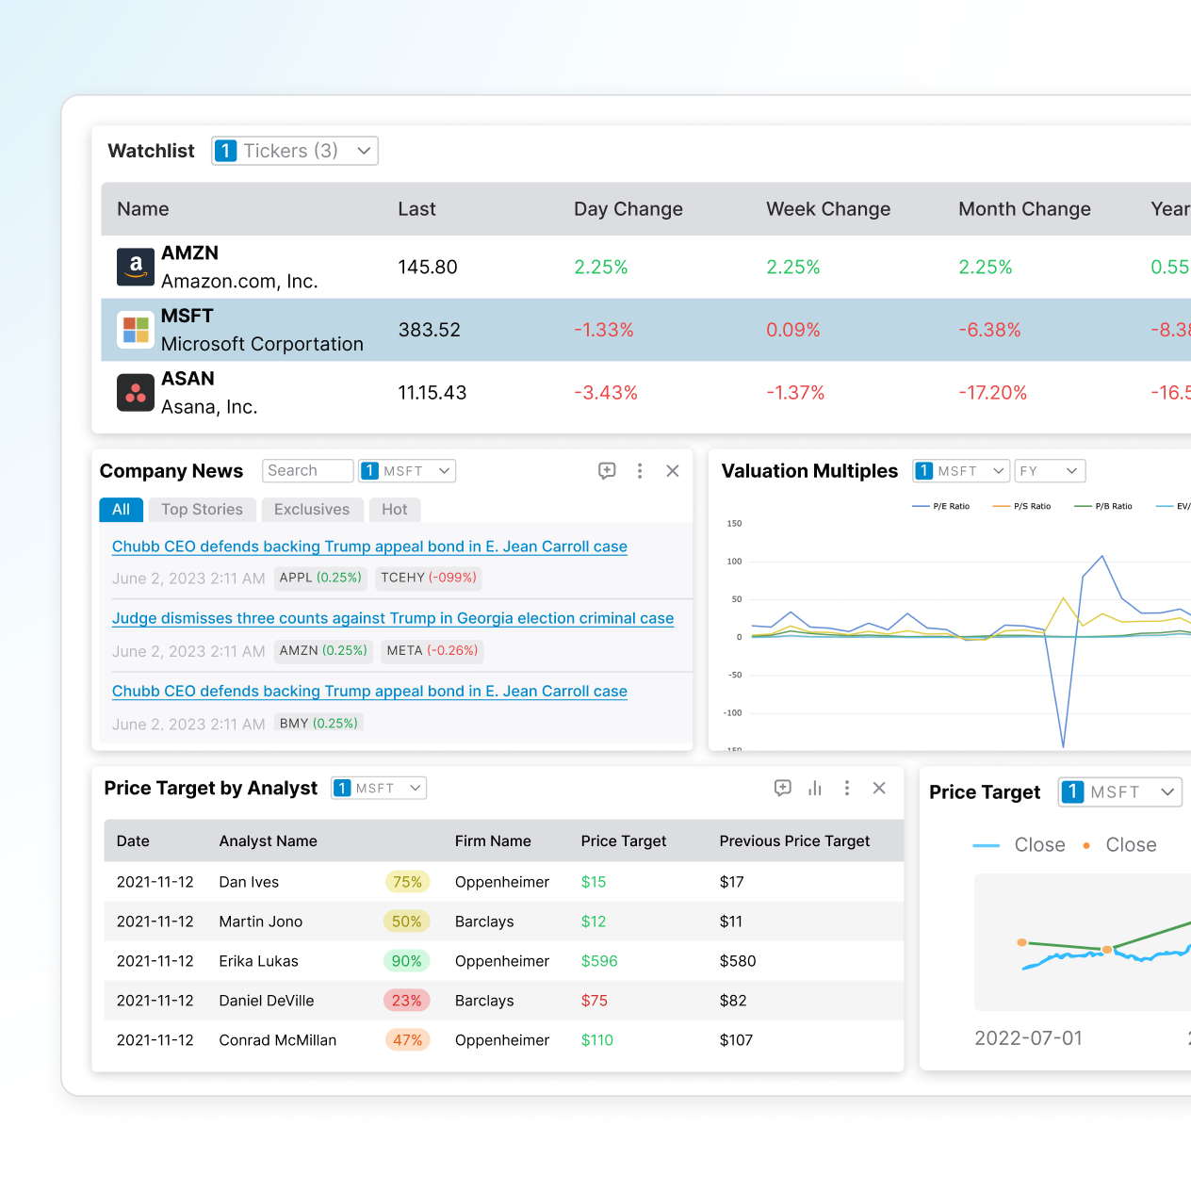This screenshot has height=1191, width=1191.
Task: Add comment icon in Company News panel
Action: (607, 471)
